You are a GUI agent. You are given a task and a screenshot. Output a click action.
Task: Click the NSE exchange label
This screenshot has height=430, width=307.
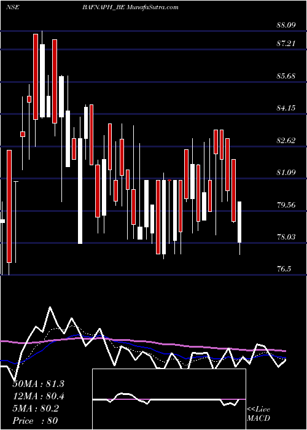click(x=12, y=7)
